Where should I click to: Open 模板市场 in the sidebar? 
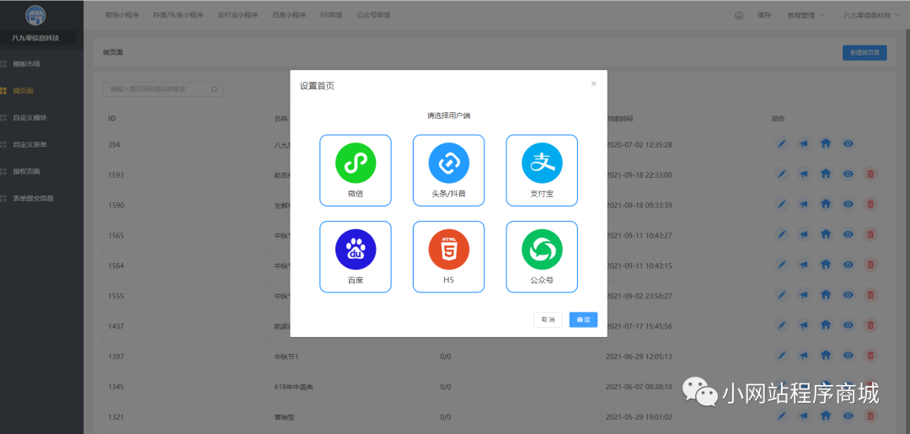(x=26, y=64)
